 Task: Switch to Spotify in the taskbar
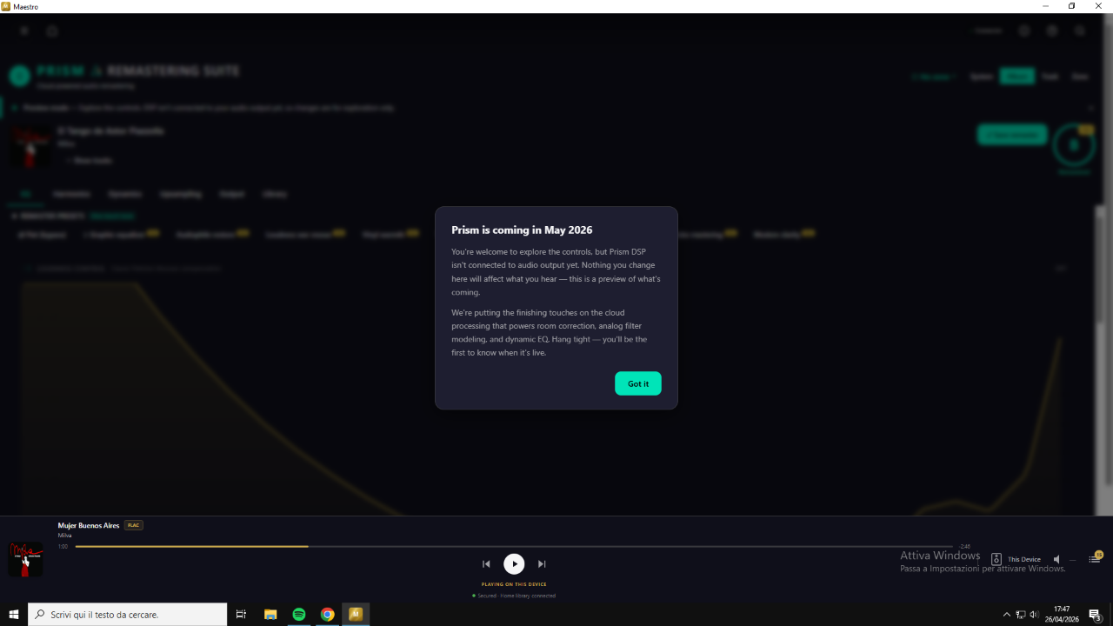(299, 614)
